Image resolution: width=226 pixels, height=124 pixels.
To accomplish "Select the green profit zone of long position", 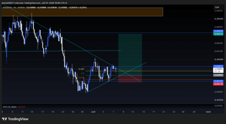I will [130, 54].
